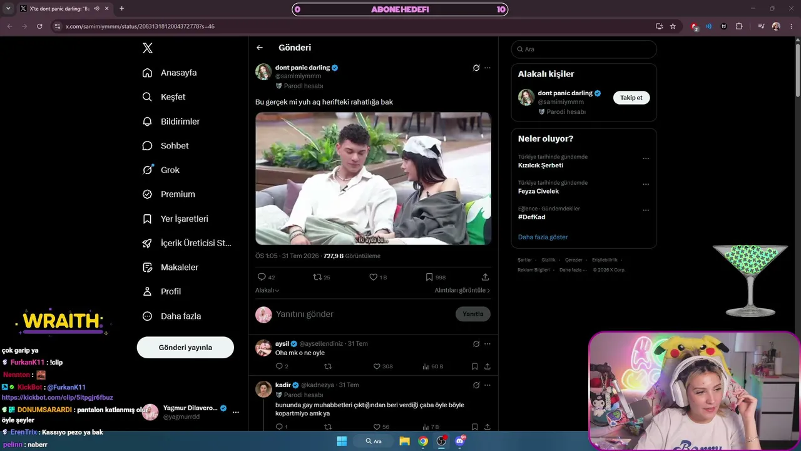Open more options on aysil's reply
The height and width of the screenshot is (451, 801).
tap(487, 344)
